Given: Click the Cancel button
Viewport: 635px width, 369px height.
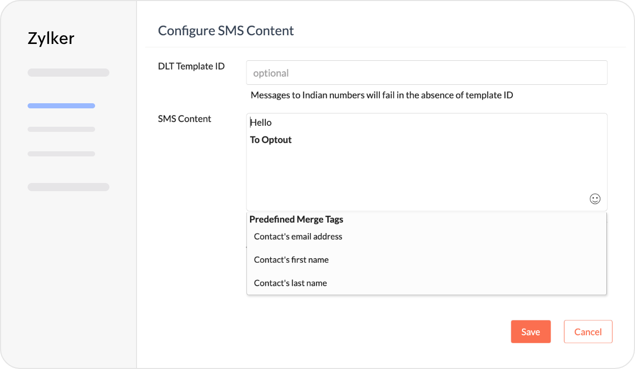Looking at the screenshot, I should click(587, 332).
